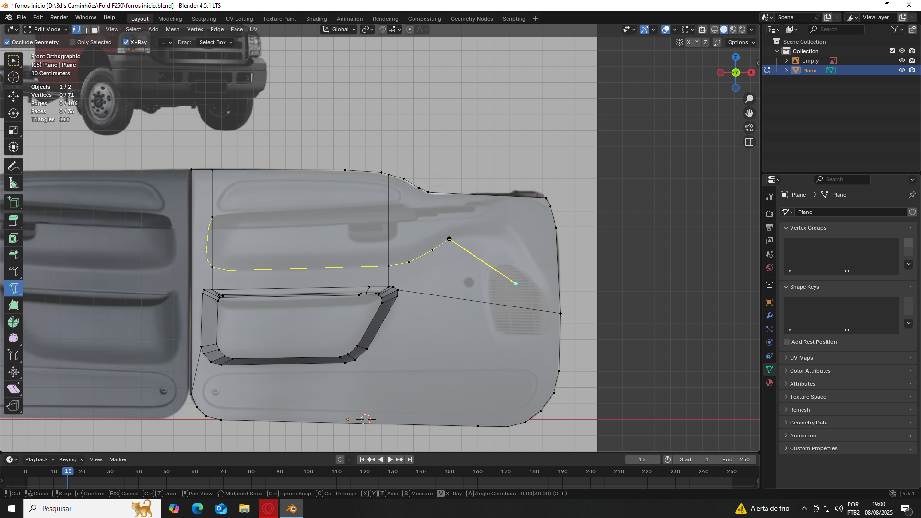
Task: Hide Plane object with eye icon
Action: (902, 70)
